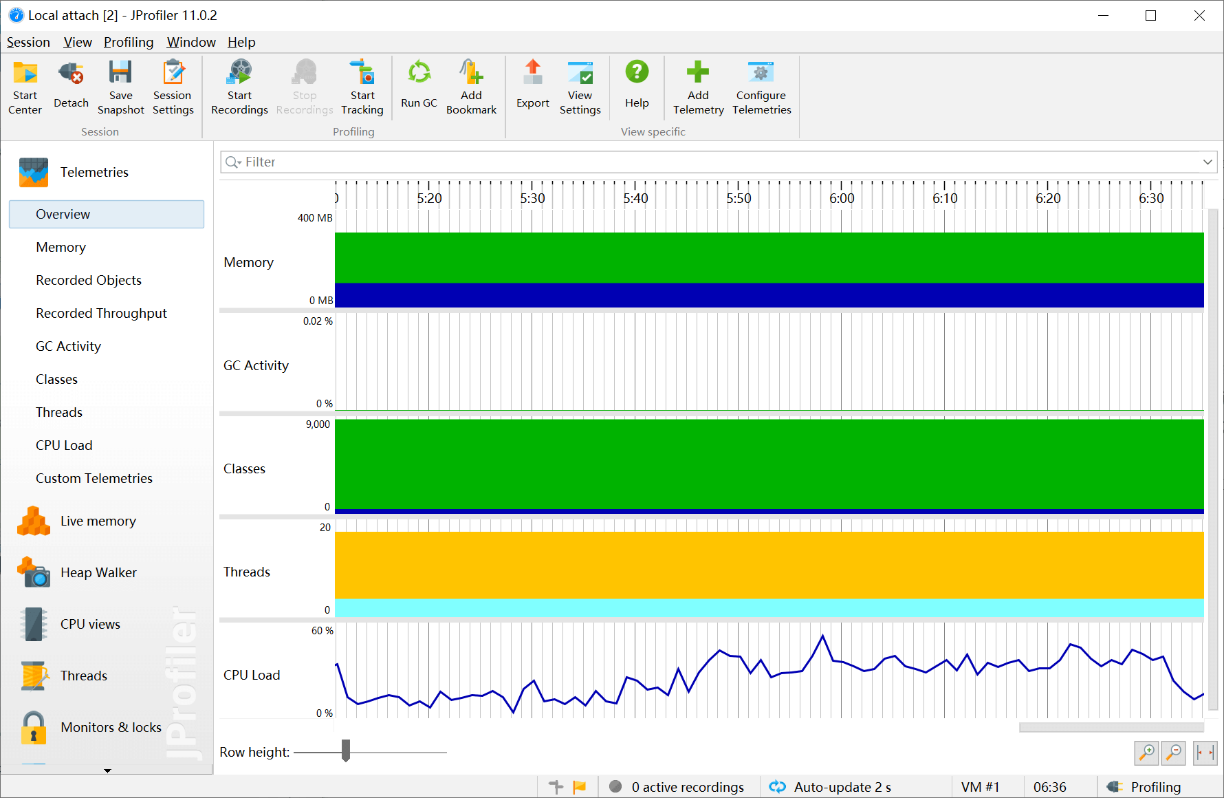Click the 6:00 mark on time axis
This screenshot has width=1224, height=798.
[842, 198]
